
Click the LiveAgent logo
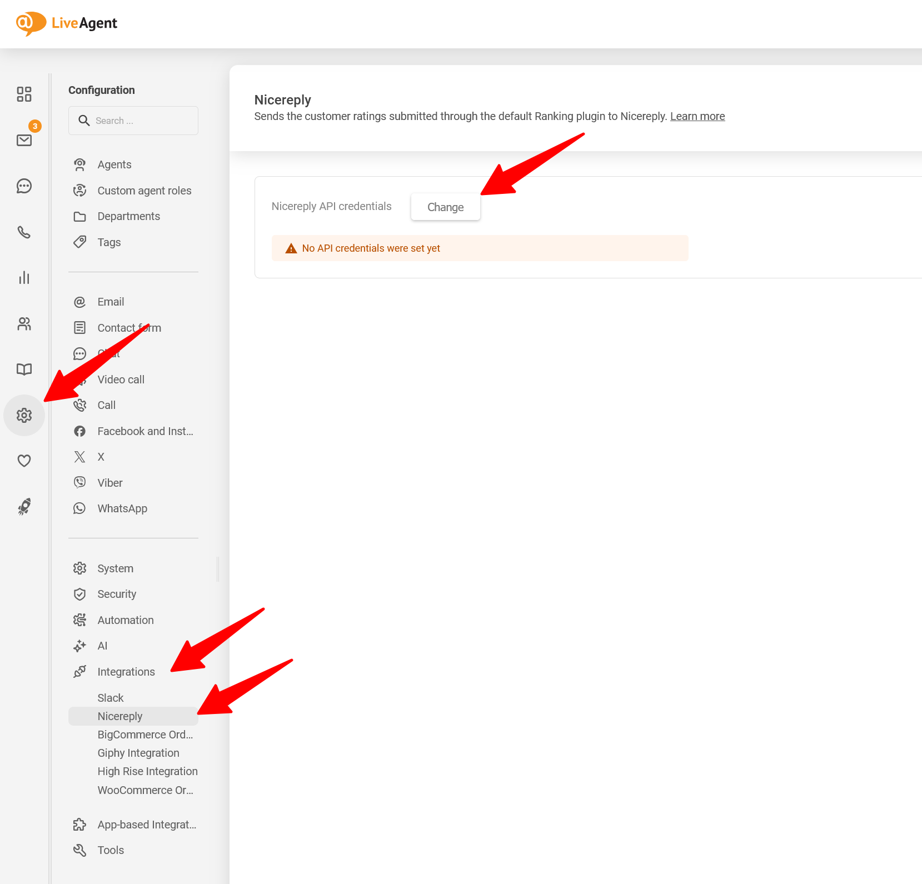tap(67, 23)
